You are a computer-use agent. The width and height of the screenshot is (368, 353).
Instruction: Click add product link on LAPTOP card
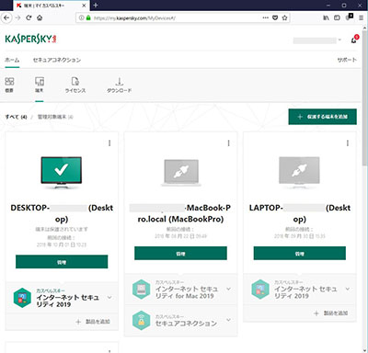331,313
